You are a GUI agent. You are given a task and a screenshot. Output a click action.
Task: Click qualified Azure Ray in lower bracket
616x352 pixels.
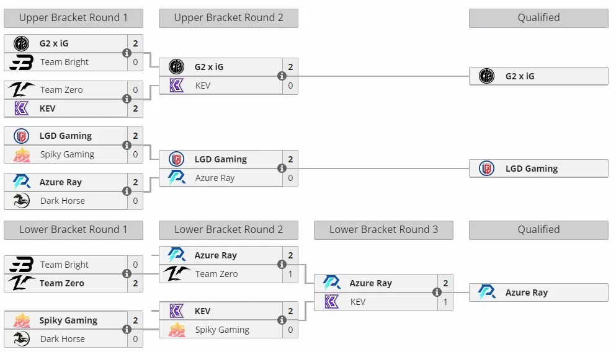538,293
